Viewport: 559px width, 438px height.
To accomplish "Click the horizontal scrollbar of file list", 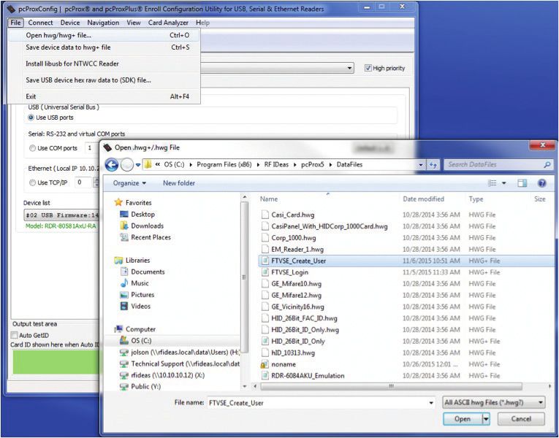I will (391, 386).
